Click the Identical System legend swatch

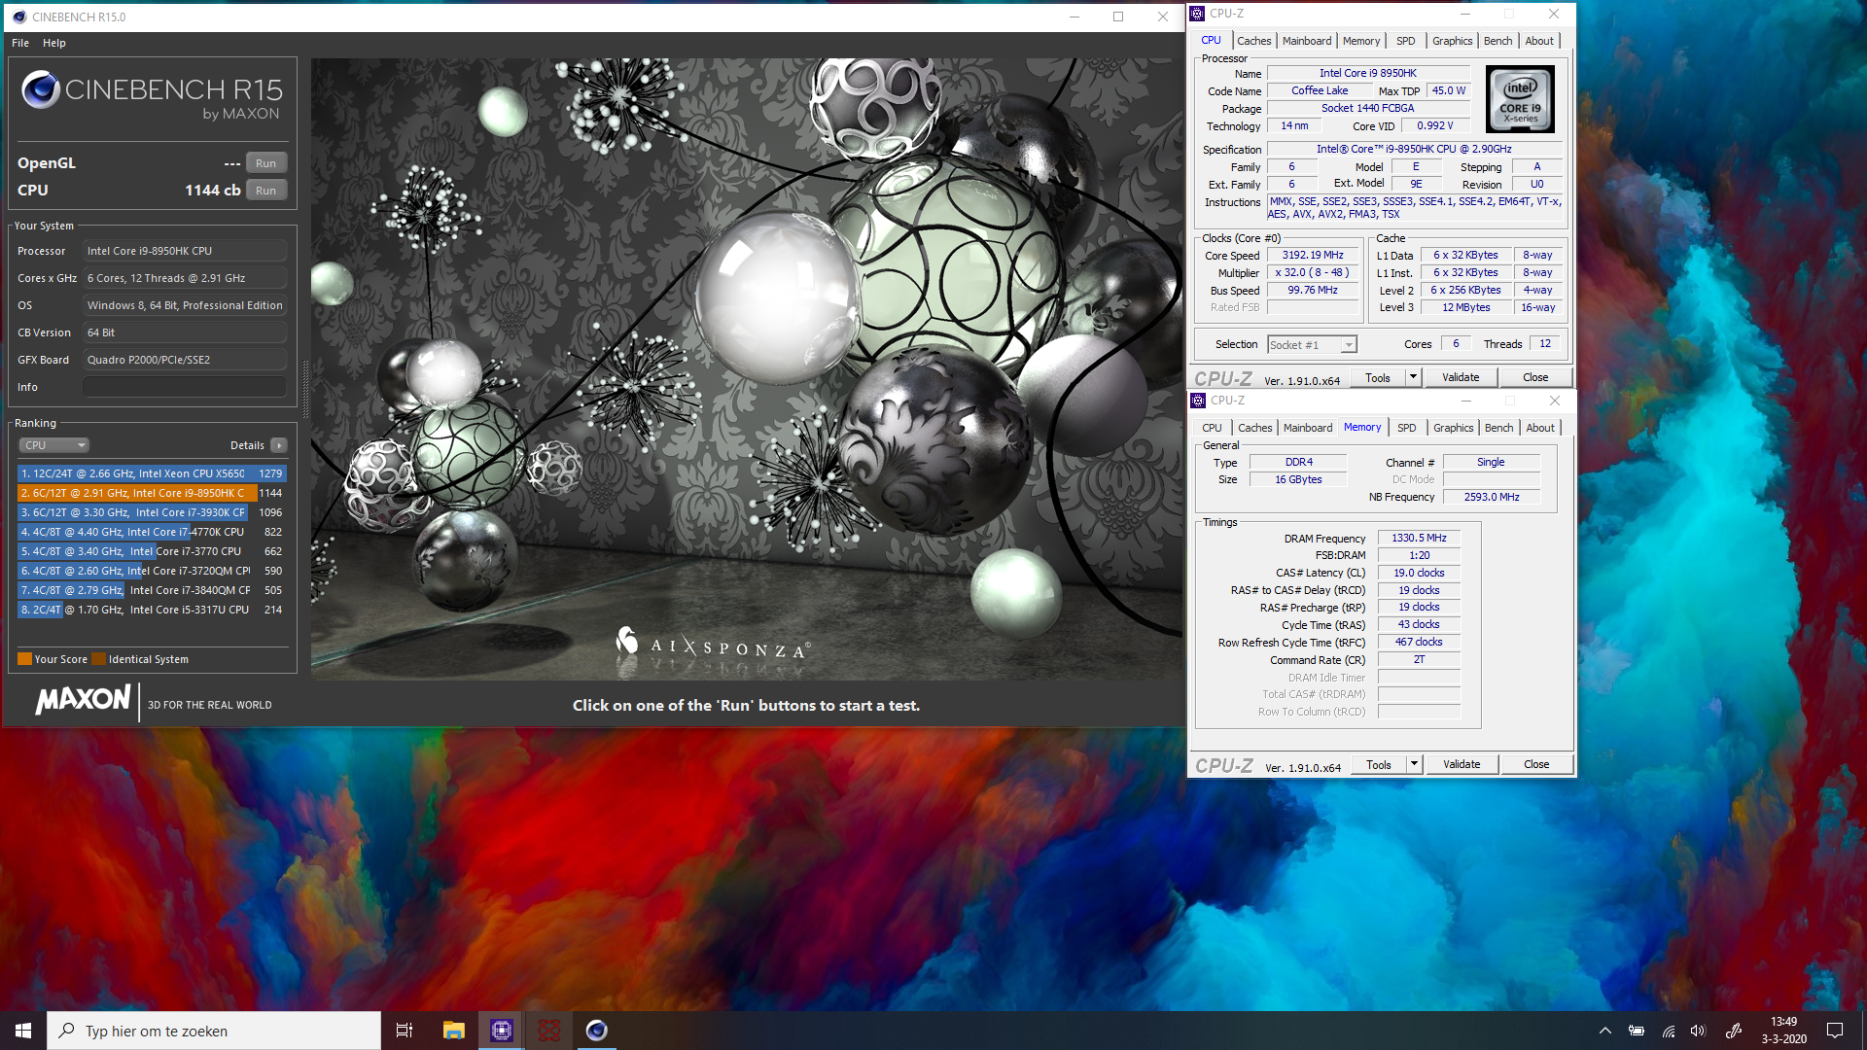click(x=99, y=659)
